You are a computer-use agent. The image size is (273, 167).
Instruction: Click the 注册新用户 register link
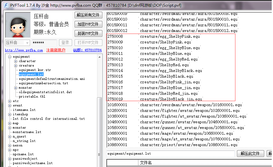pos(56,50)
